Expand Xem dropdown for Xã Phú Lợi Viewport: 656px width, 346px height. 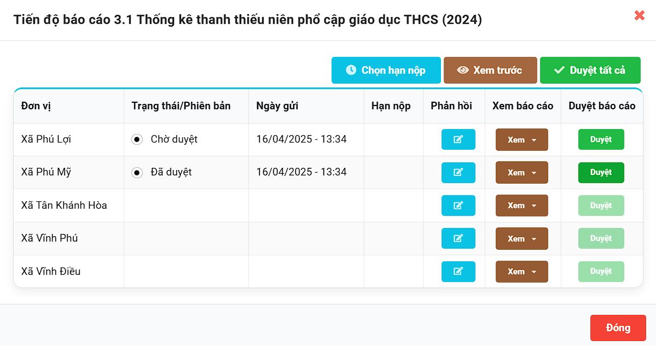click(x=521, y=139)
